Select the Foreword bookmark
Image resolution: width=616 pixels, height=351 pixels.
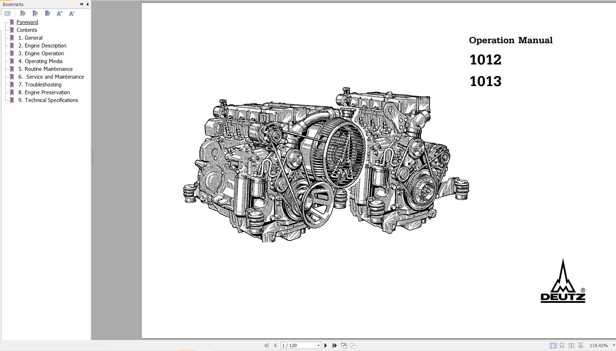pos(27,22)
